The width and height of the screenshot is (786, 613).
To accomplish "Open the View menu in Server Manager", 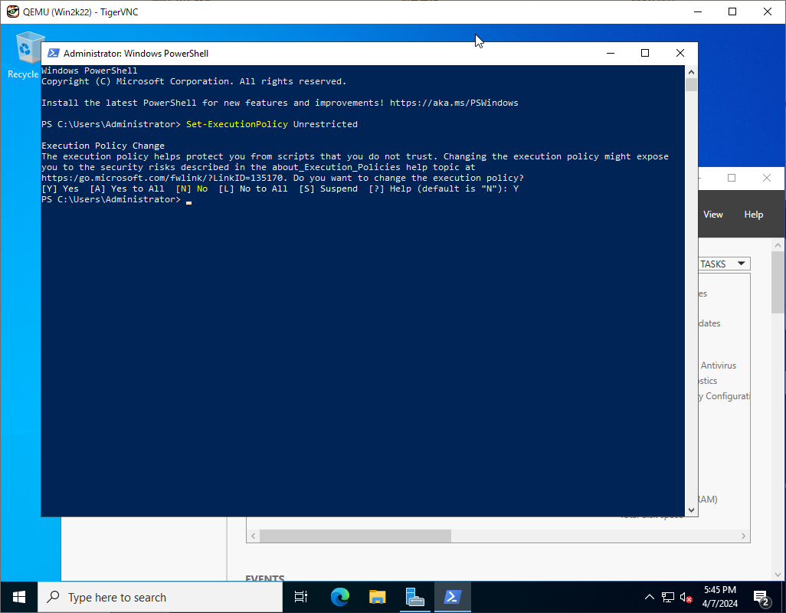I will coord(712,214).
